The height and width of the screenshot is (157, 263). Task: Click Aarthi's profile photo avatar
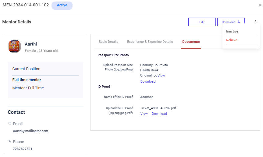[14, 46]
